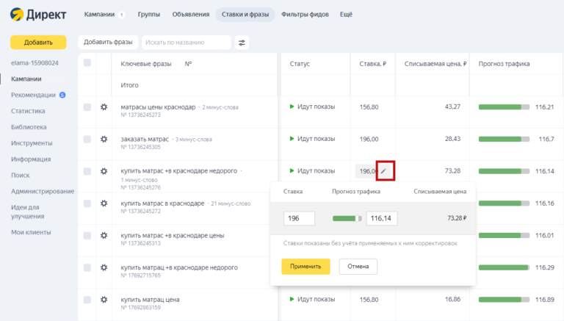Click the campaigns counter badge in top menu
The width and height of the screenshot is (564, 321).
click(x=122, y=15)
